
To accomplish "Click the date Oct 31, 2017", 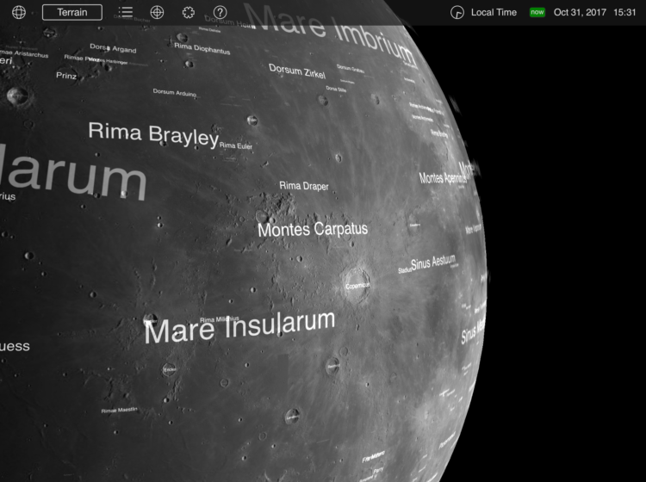I will pyautogui.click(x=580, y=12).
